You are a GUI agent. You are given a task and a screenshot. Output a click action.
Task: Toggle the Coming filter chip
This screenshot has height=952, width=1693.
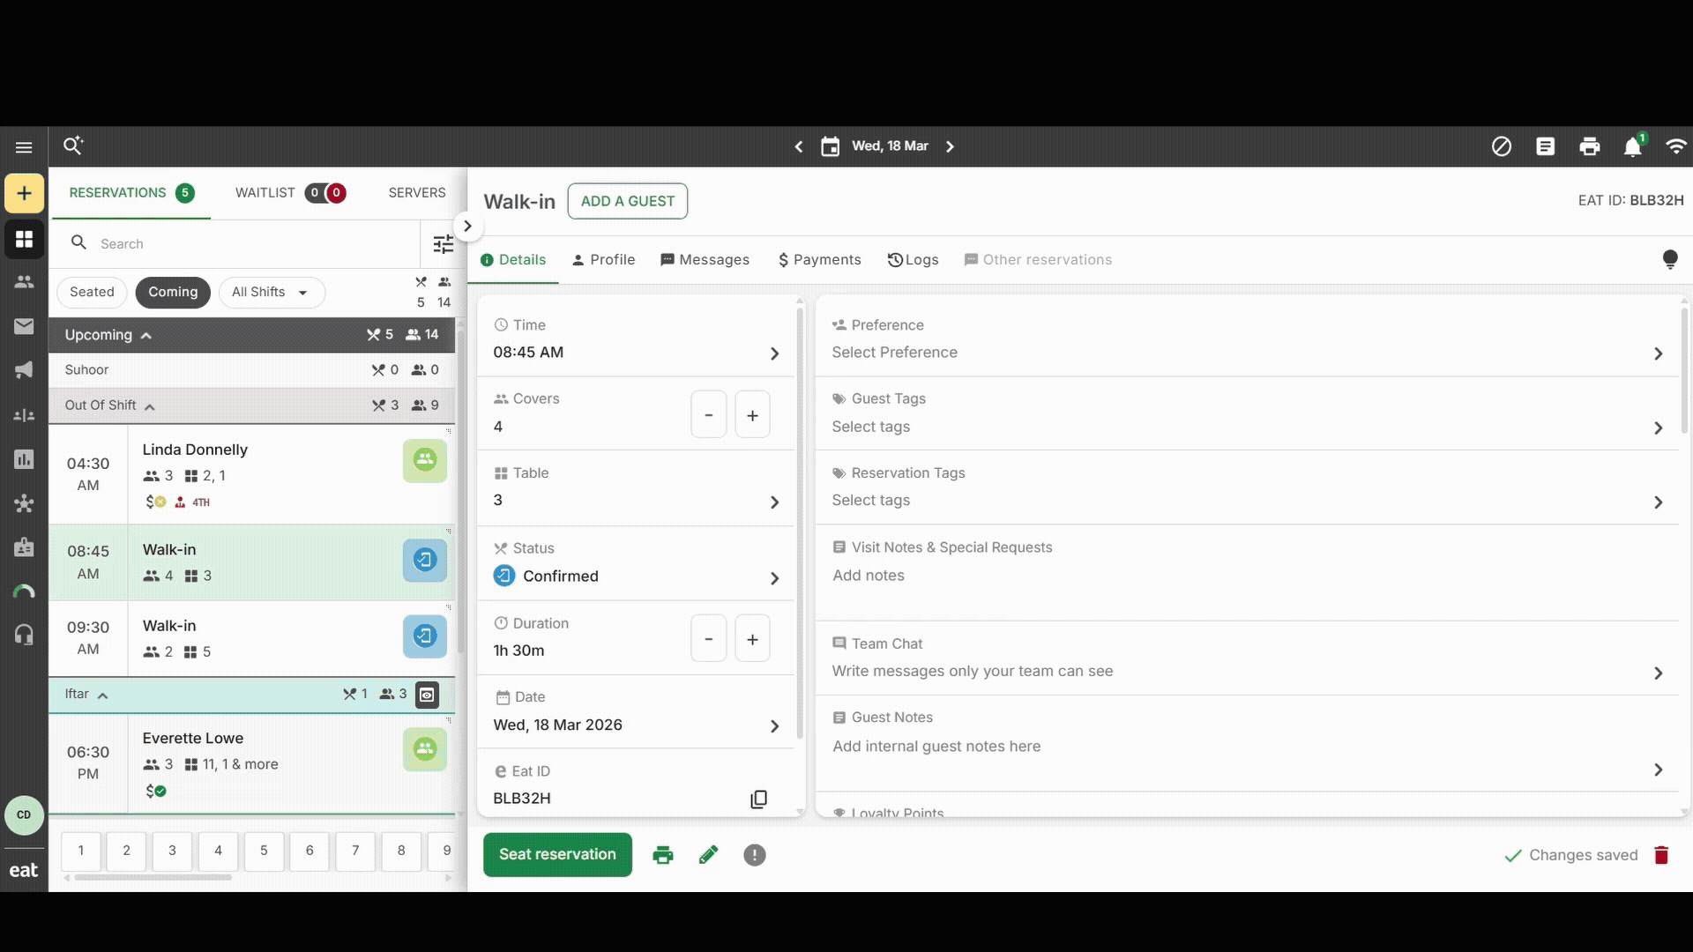[x=173, y=292]
